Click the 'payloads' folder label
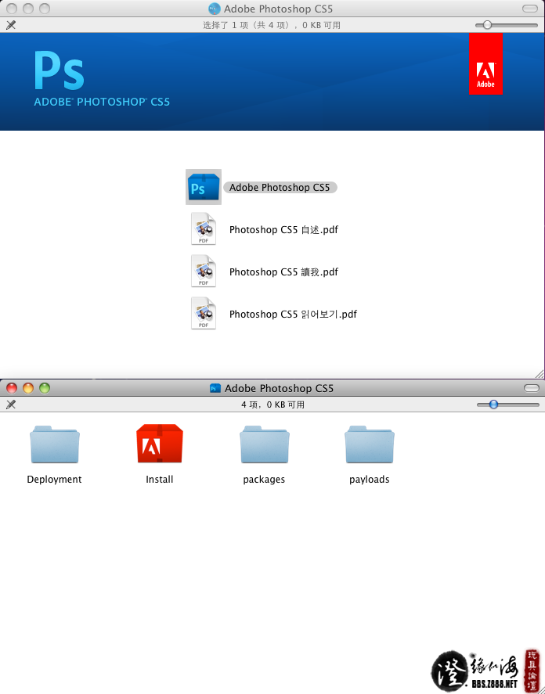Screen dimensions: 545x694 tap(370, 480)
